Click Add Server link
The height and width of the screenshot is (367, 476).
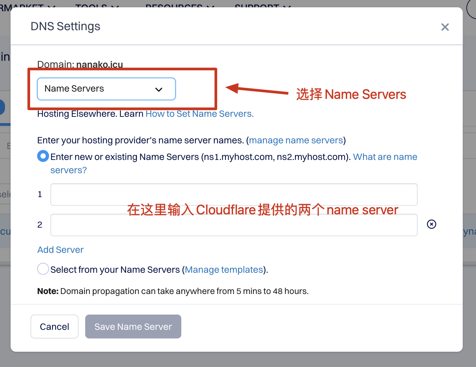[60, 250]
